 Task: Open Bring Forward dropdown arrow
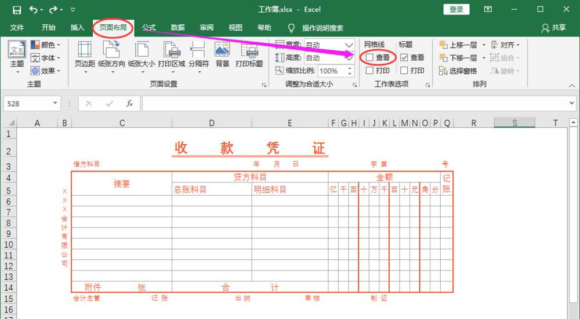(x=484, y=45)
